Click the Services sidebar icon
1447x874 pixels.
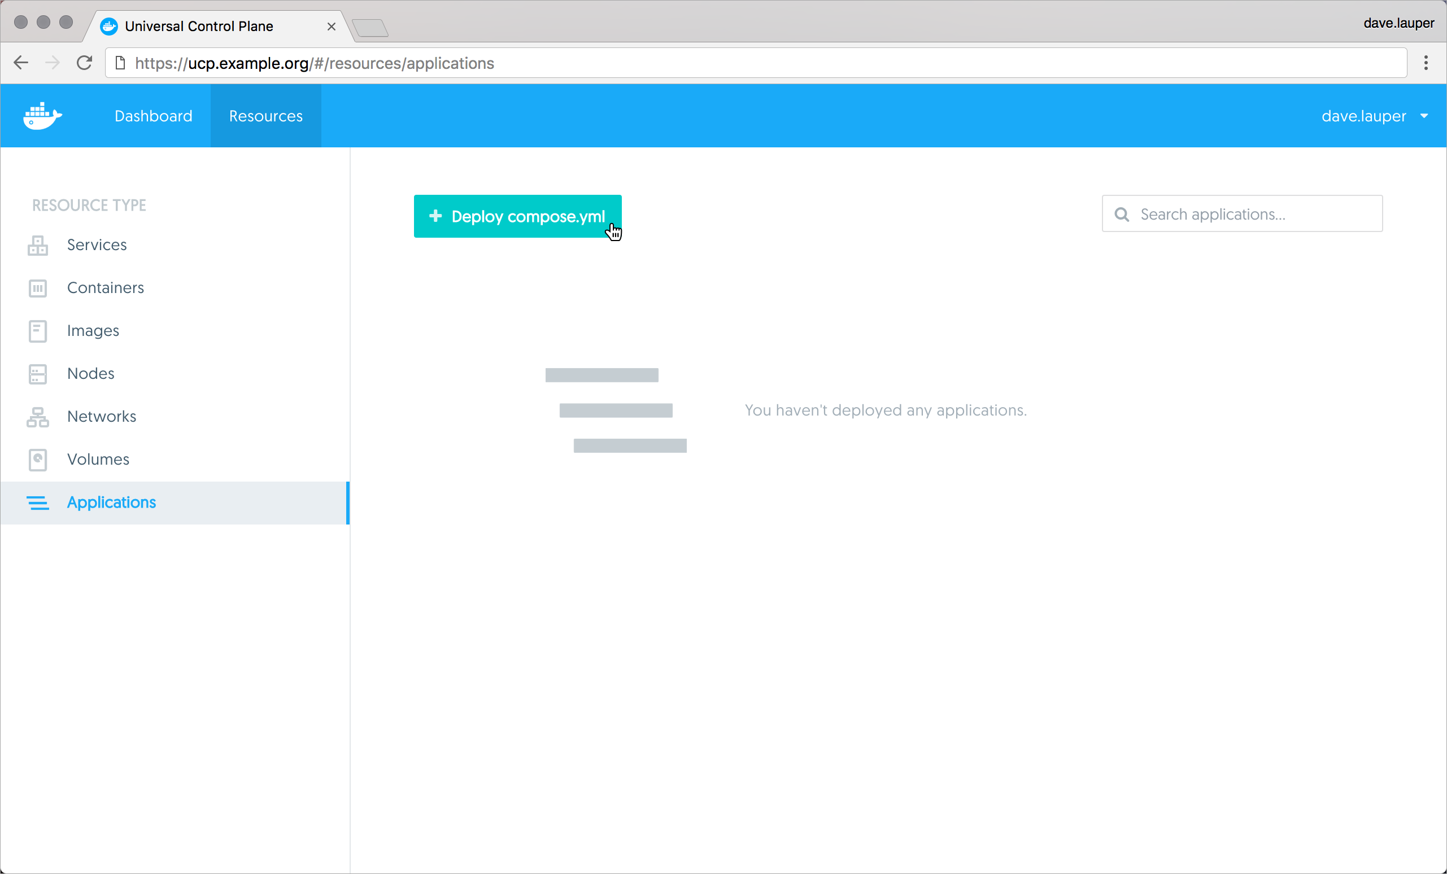coord(38,246)
